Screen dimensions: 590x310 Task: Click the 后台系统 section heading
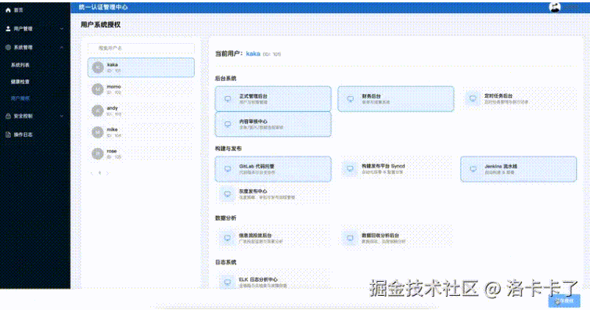[x=226, y=78]
